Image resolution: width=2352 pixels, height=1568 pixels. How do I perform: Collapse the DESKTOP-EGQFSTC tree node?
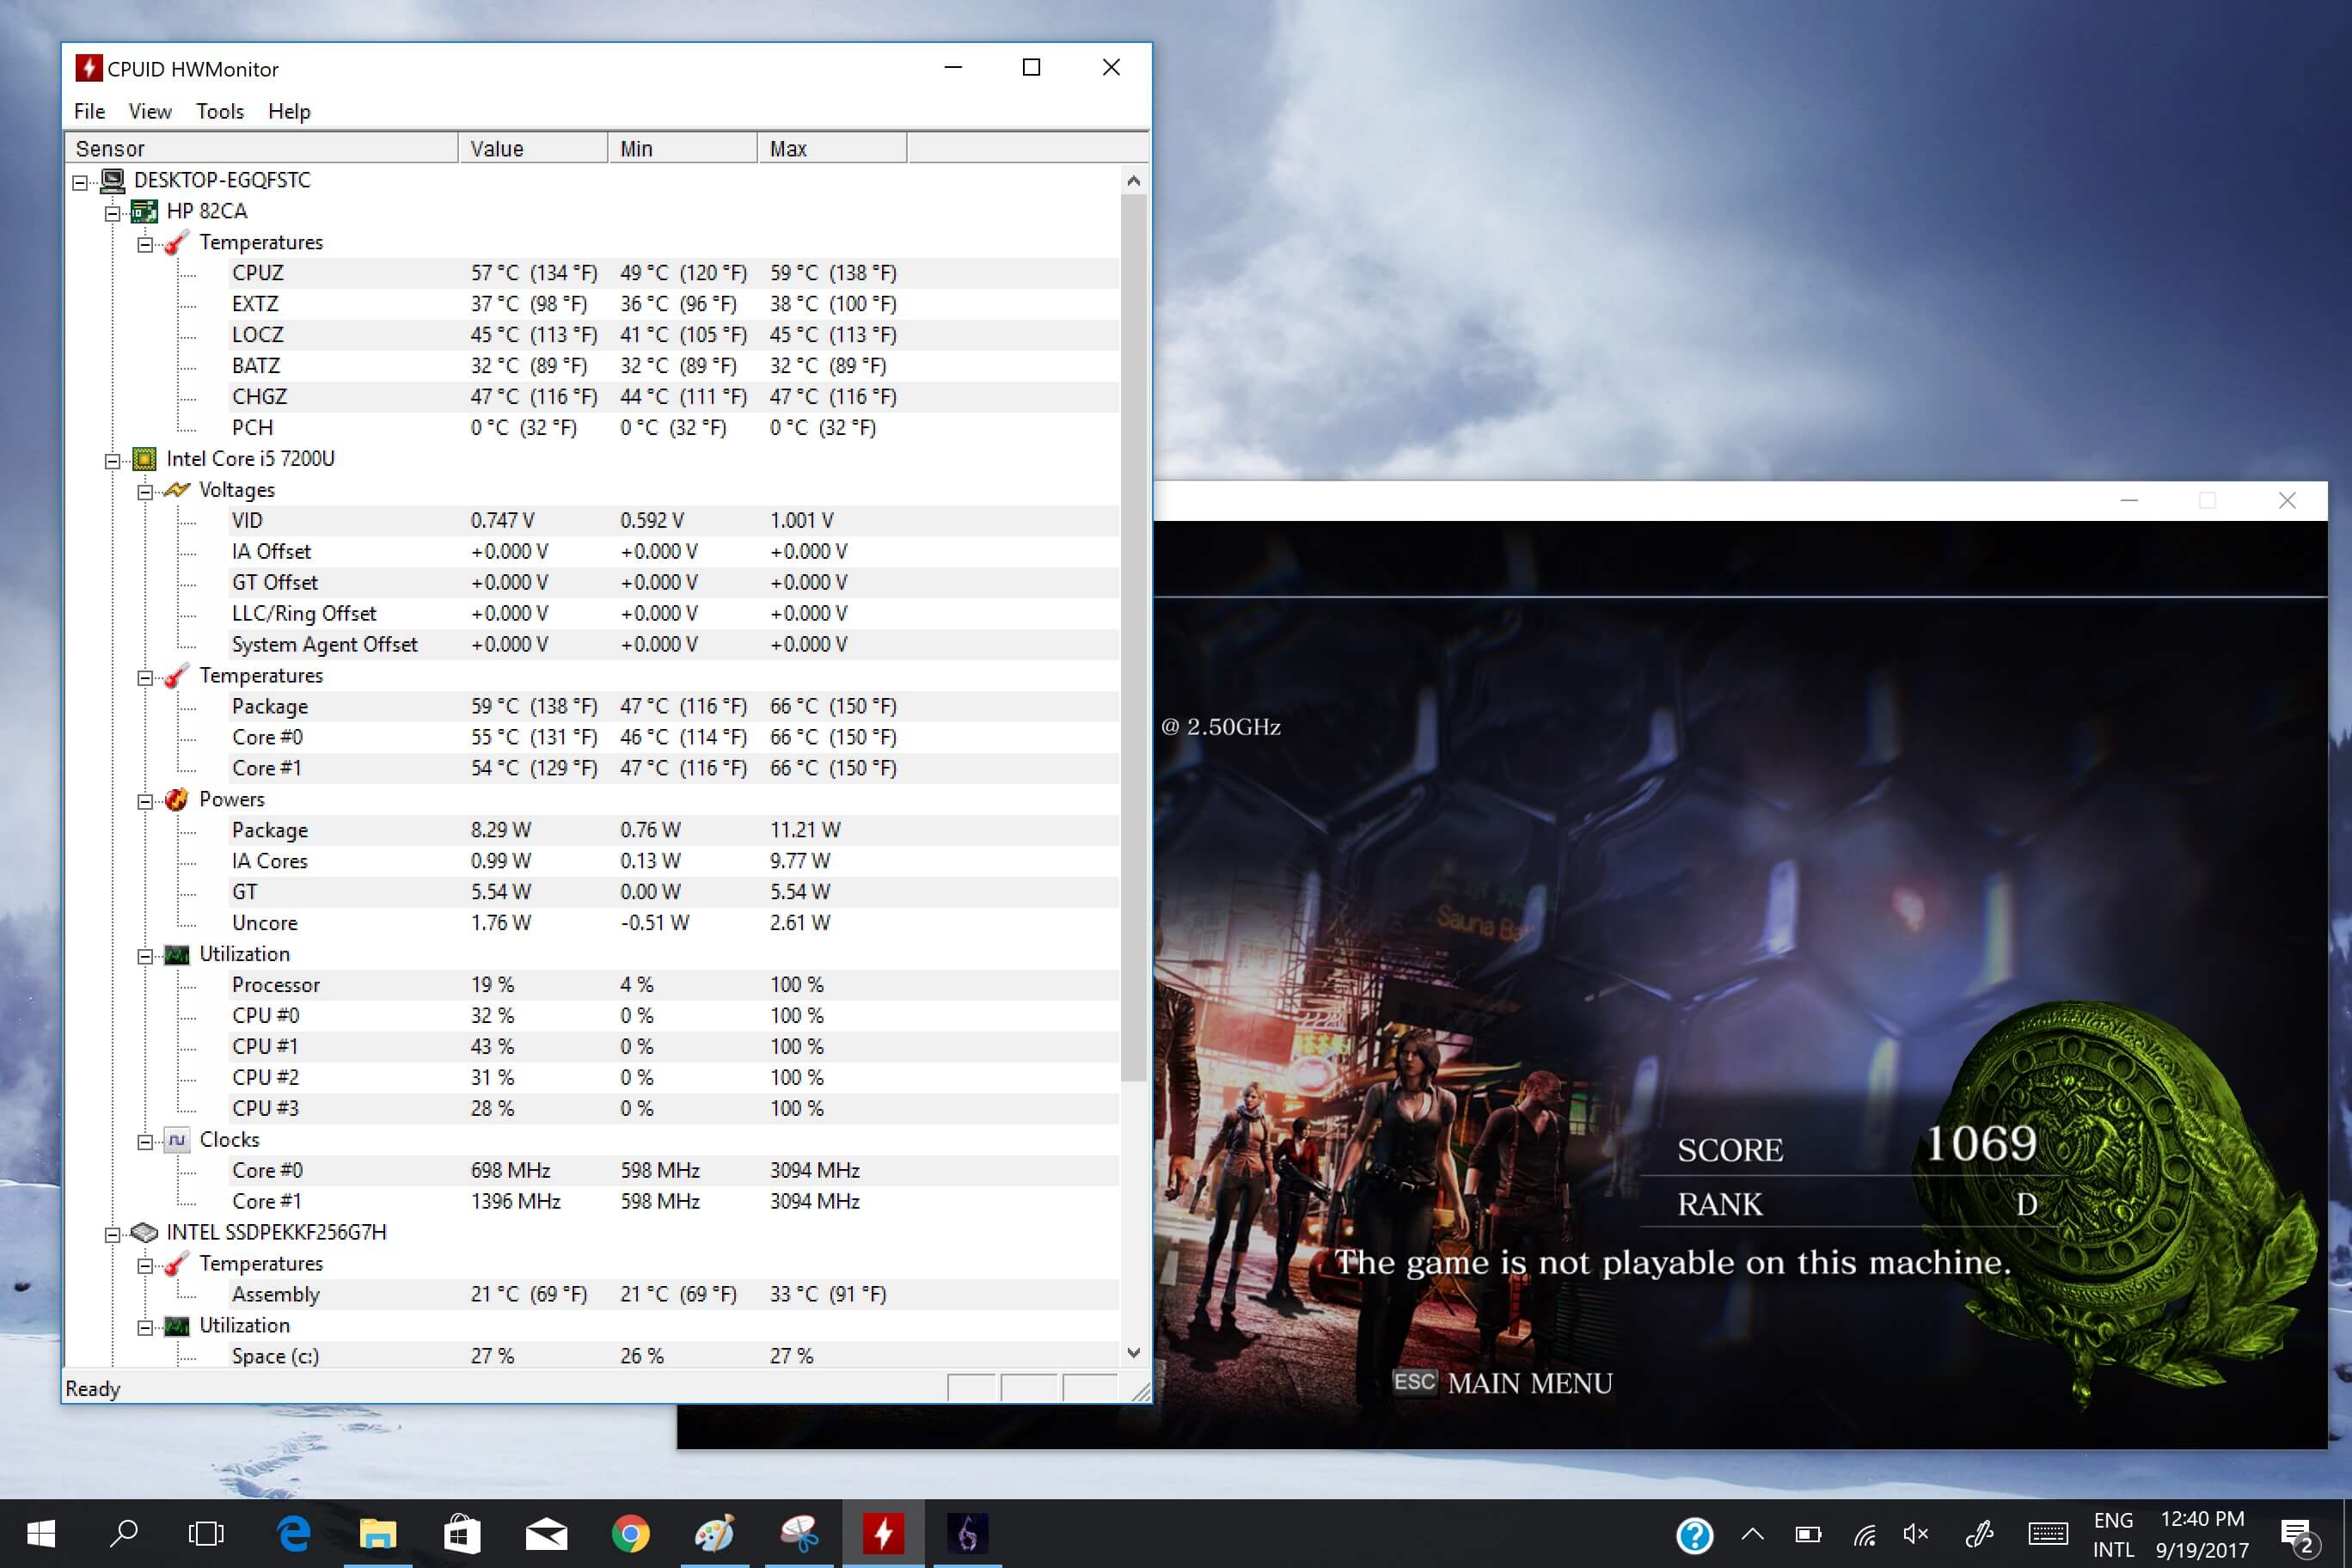(80, 182)
